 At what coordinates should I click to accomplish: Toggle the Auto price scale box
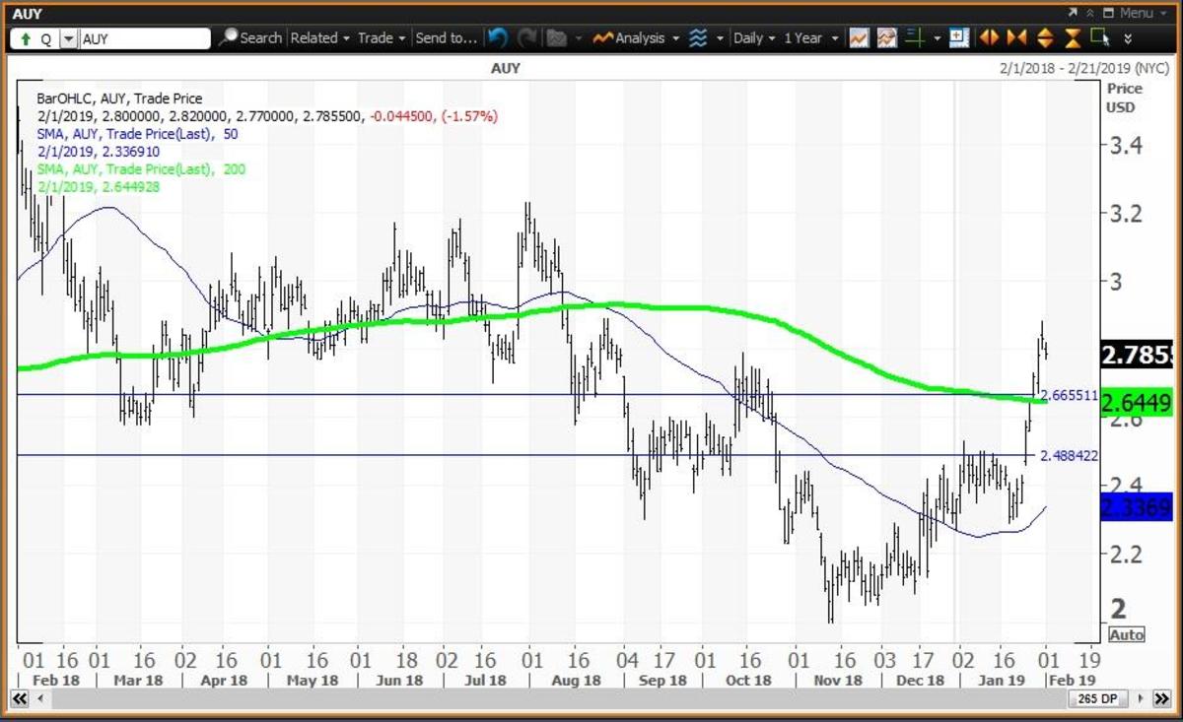click(1126, 635)
